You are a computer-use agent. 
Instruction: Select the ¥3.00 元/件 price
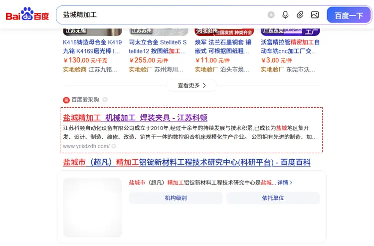(x=276, y=60)
